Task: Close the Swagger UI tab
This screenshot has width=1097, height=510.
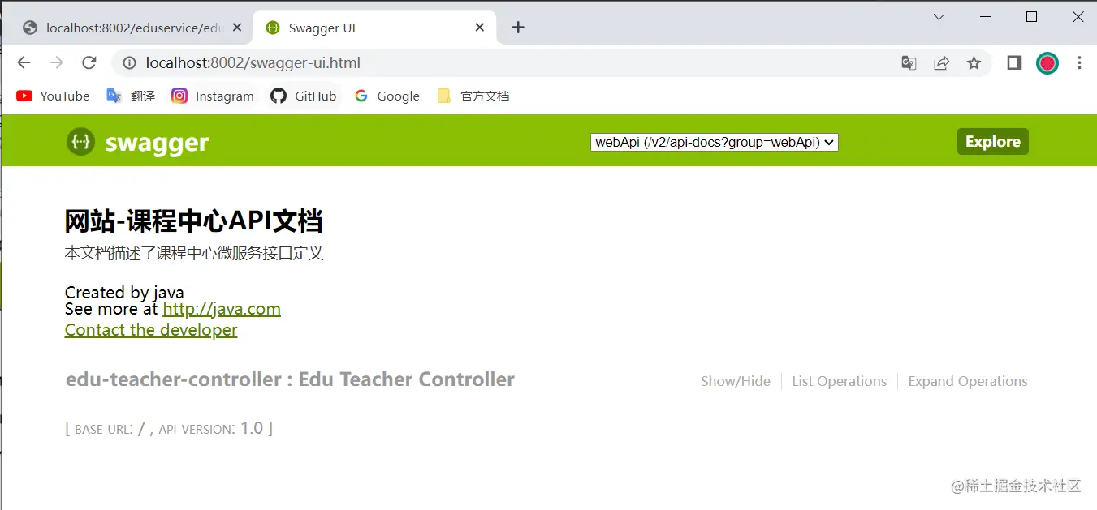Action: (x=480, y=28)
